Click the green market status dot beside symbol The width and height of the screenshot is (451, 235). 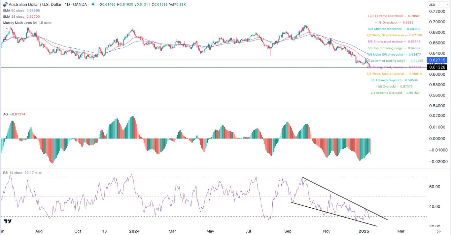(93, 5)
